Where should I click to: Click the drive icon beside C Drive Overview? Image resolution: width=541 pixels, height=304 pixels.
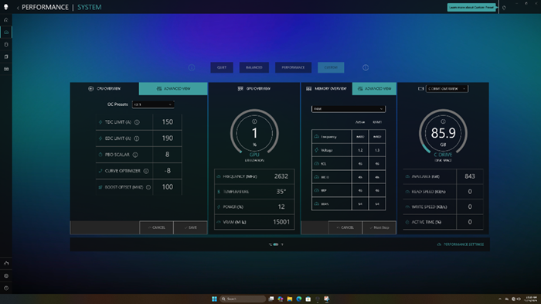[x=420, y=89]
